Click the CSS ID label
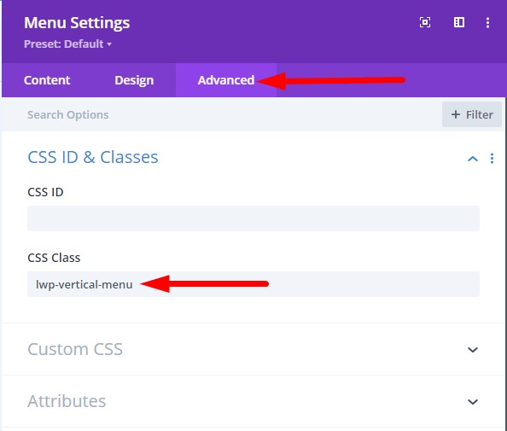The width and height of the screenshot is (507, 431). point(45,192)
